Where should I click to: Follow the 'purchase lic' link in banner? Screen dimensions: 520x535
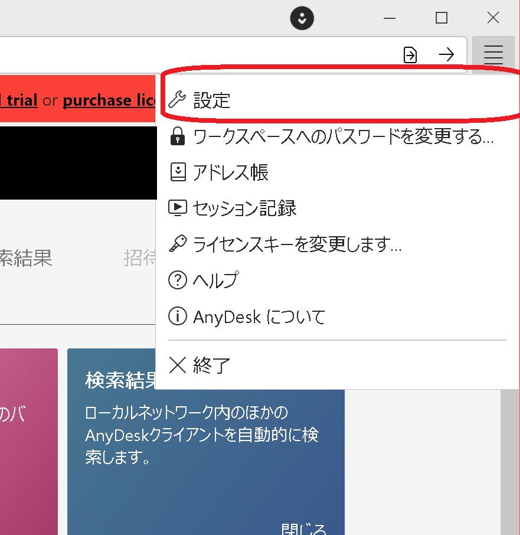(109, 100)
